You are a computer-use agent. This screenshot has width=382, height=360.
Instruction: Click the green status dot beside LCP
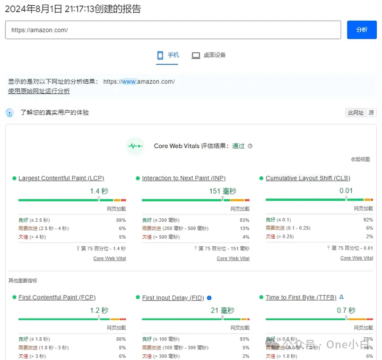14,178
